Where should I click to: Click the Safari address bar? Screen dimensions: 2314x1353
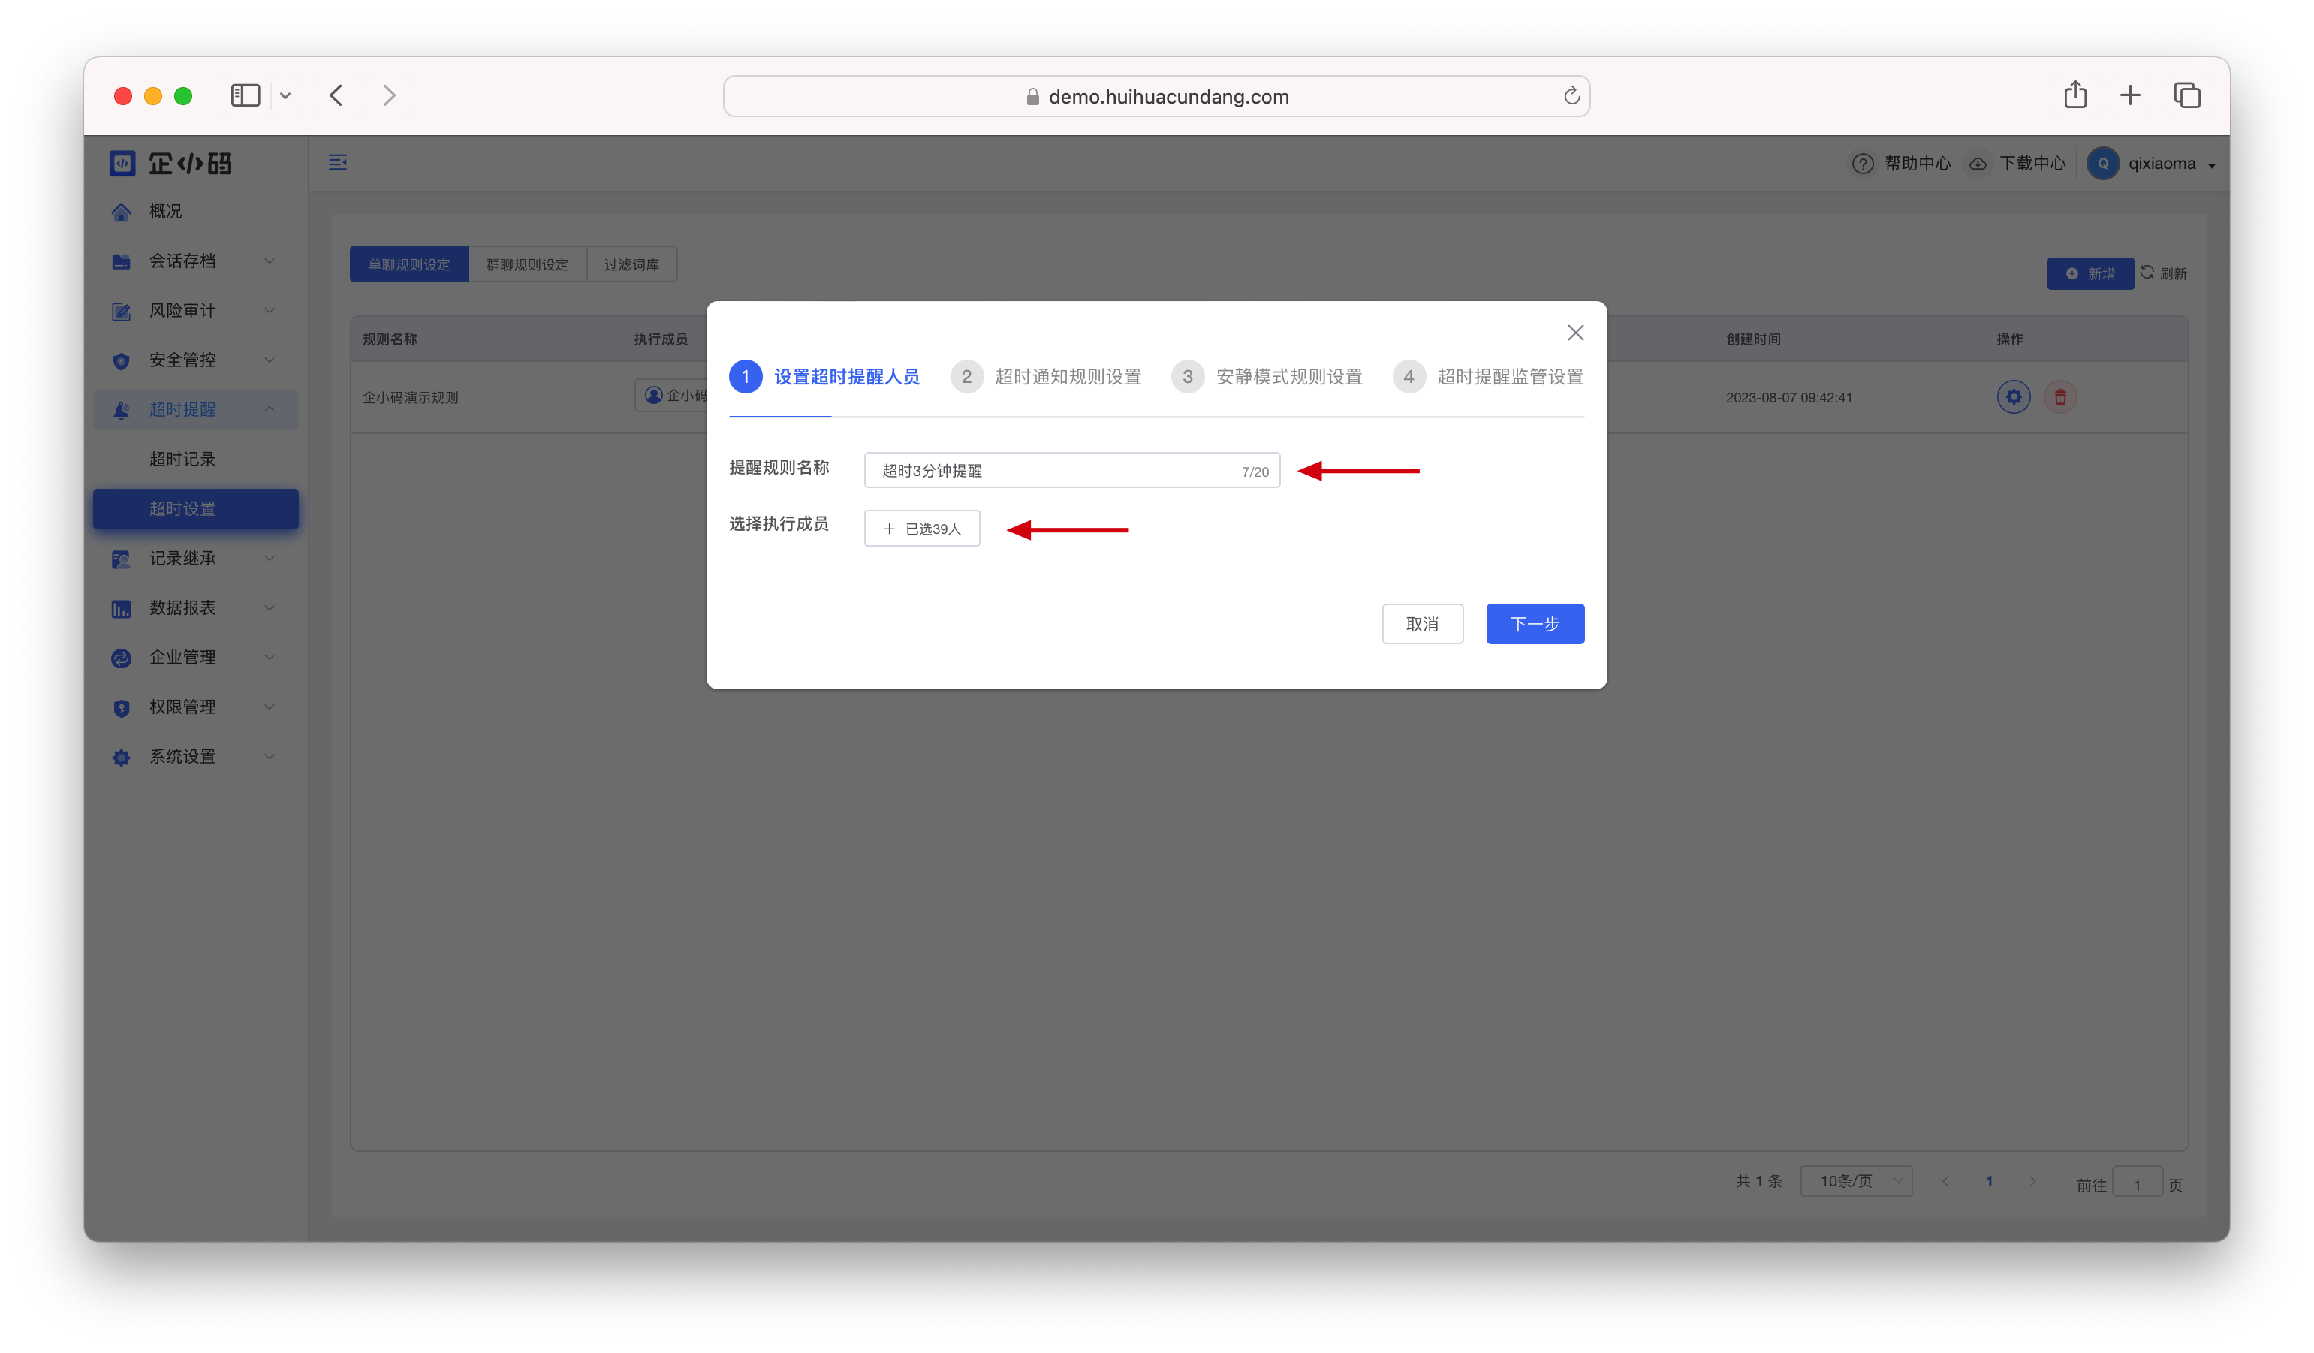pyautogui.click(x=1156, y=96)
